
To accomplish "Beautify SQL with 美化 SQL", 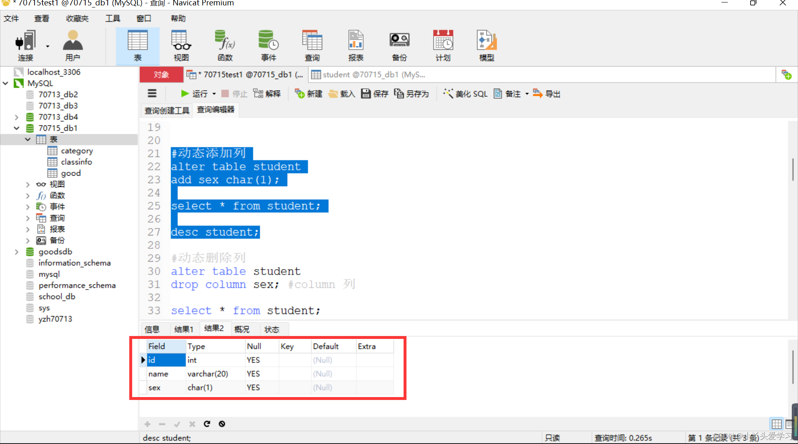I will coord(465,94).
